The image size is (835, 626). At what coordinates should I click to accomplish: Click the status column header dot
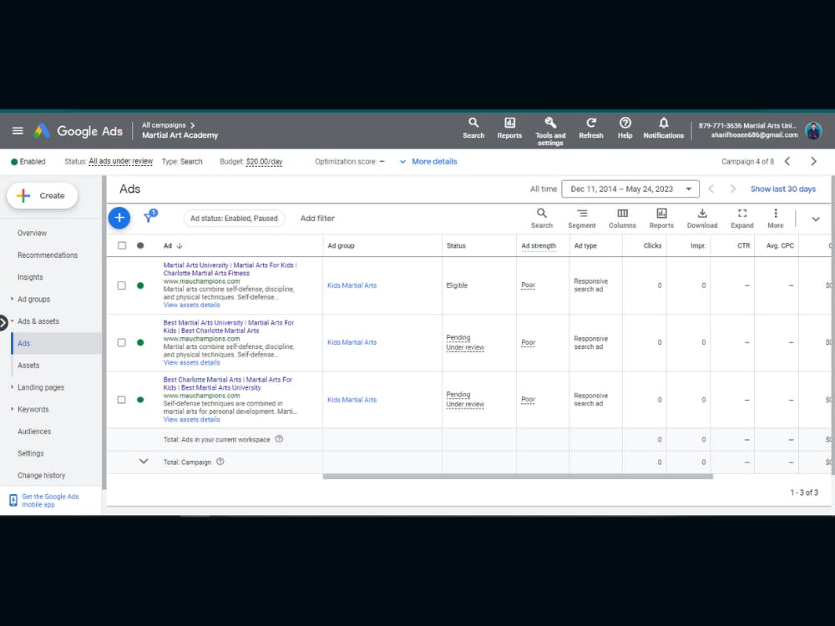point(140,245)
